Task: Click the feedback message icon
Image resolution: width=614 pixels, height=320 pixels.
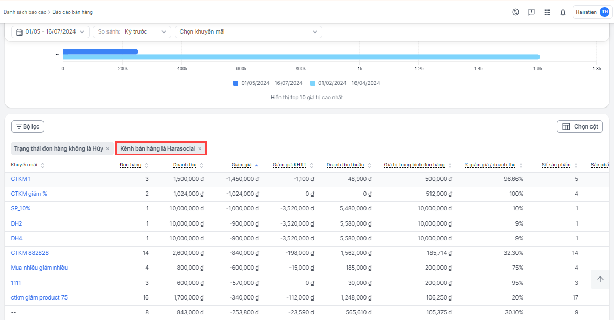Action: click(531, 12)
